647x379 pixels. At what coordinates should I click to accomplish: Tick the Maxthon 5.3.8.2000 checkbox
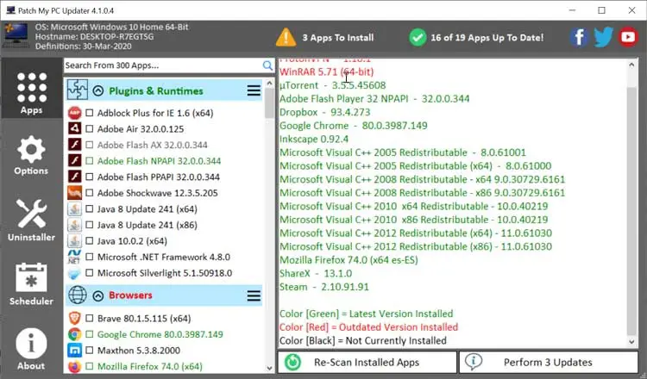89,351
